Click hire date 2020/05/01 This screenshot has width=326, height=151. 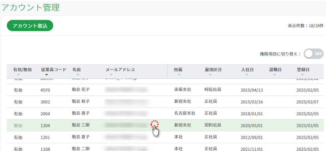click(x=252, y=126)
